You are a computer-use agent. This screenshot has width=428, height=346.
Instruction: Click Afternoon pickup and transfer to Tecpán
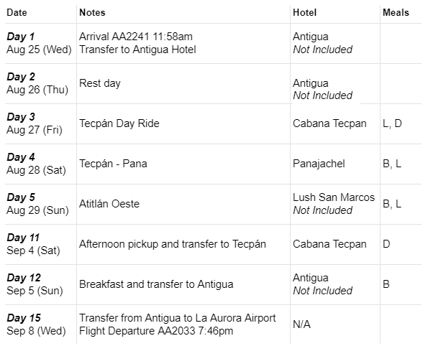point(172,244)
